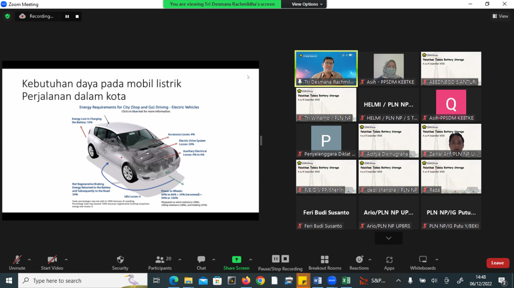This screenshot has height=288, width=514.
Task: Select dedi shandra / PLN NP tile
Action: tap(389, 177)
